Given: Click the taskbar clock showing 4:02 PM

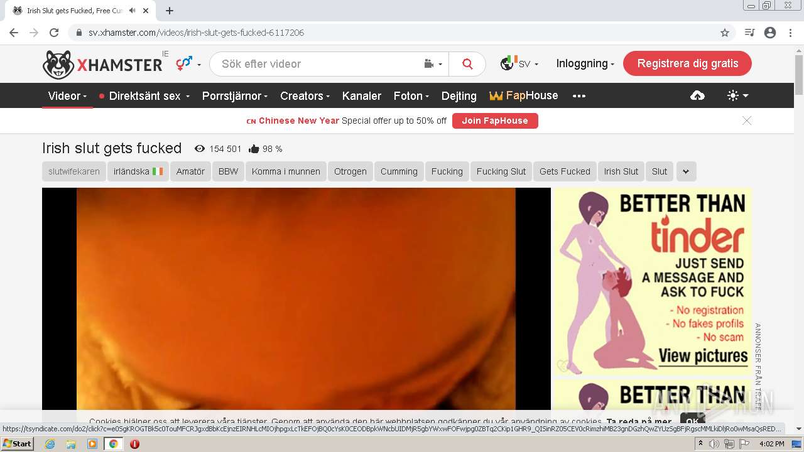Looking at the screenshot, I should 771,444.
